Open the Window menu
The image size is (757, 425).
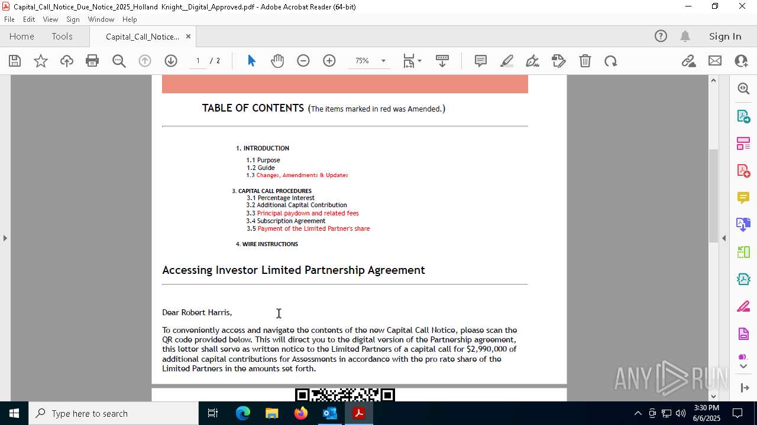tap(101, 19)
